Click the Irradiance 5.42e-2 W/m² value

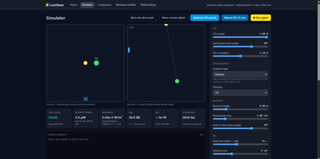[x=112, y=117]
